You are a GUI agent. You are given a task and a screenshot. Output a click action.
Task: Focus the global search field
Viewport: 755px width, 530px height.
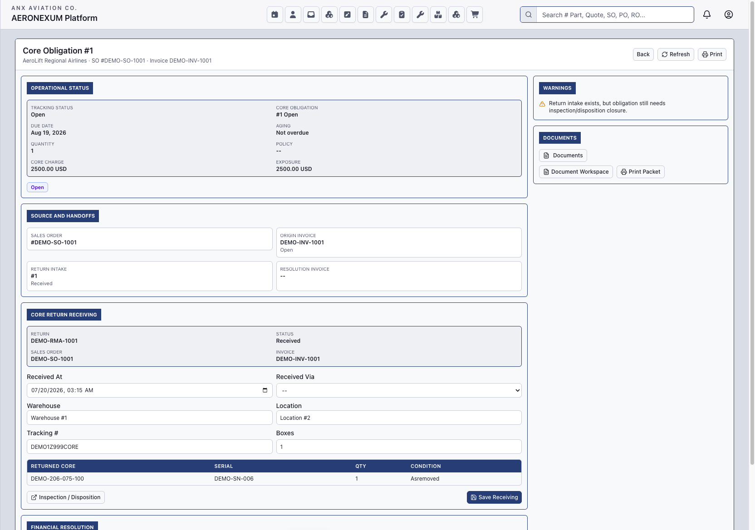615,15
